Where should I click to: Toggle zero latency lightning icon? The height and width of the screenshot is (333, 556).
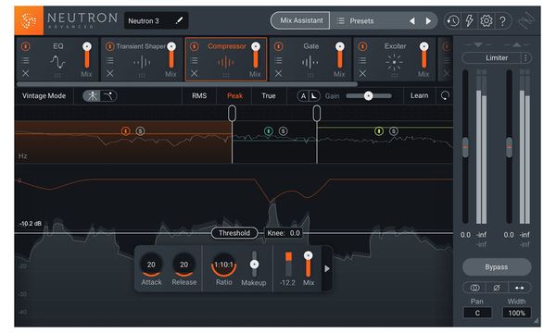pos(469,21)
